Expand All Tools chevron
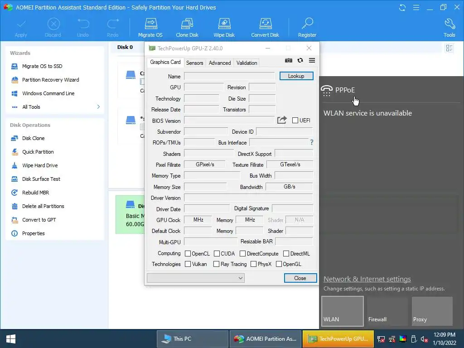 click(98, 106)
